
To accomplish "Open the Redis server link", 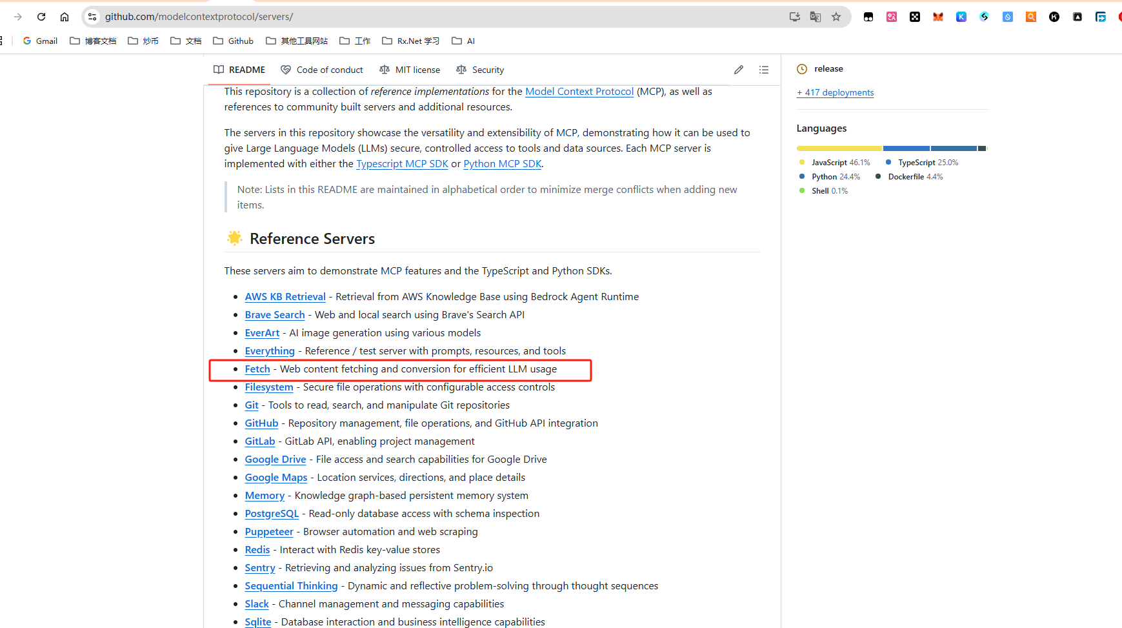I will [x=257, y=550].
